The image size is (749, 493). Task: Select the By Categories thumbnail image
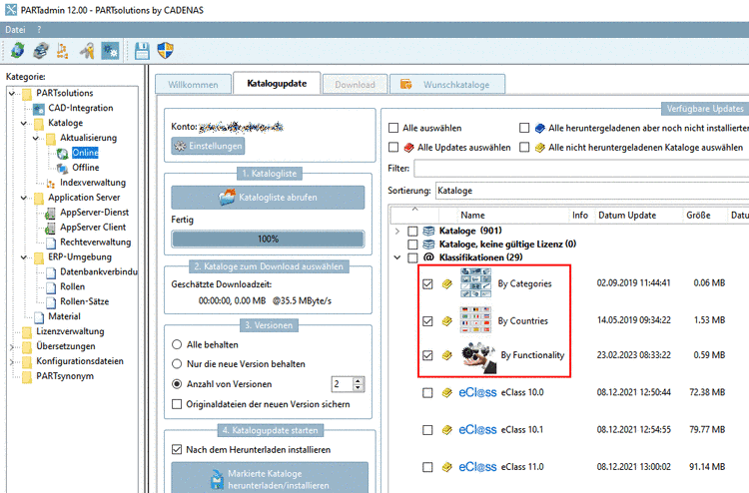click(x=475, y=283)
